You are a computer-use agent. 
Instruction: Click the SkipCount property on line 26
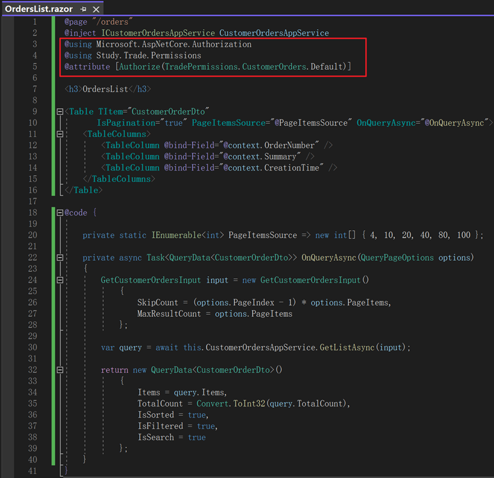click(x=158, y=302)
